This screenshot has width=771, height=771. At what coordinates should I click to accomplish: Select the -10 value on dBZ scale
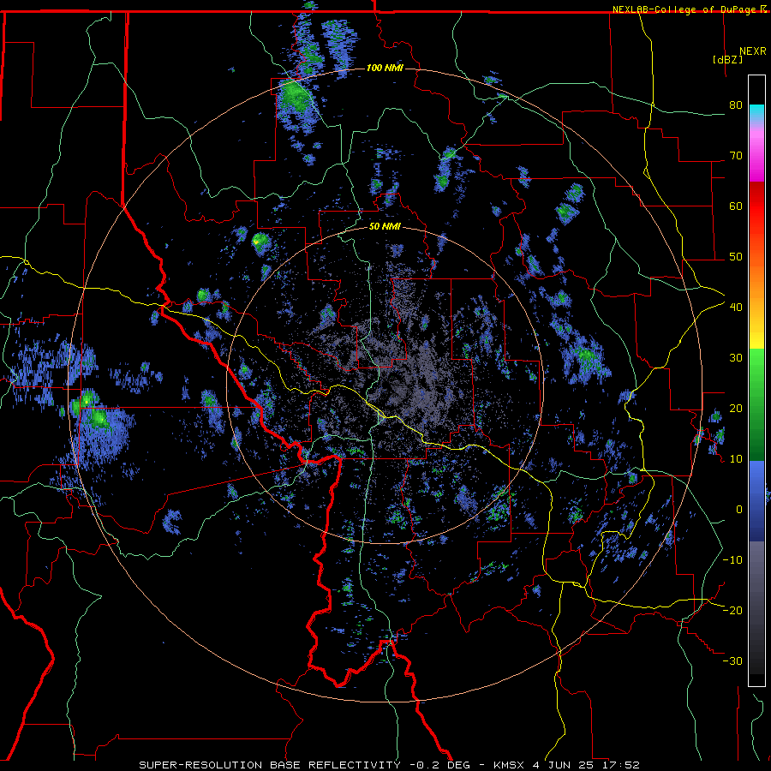point(732,560)
